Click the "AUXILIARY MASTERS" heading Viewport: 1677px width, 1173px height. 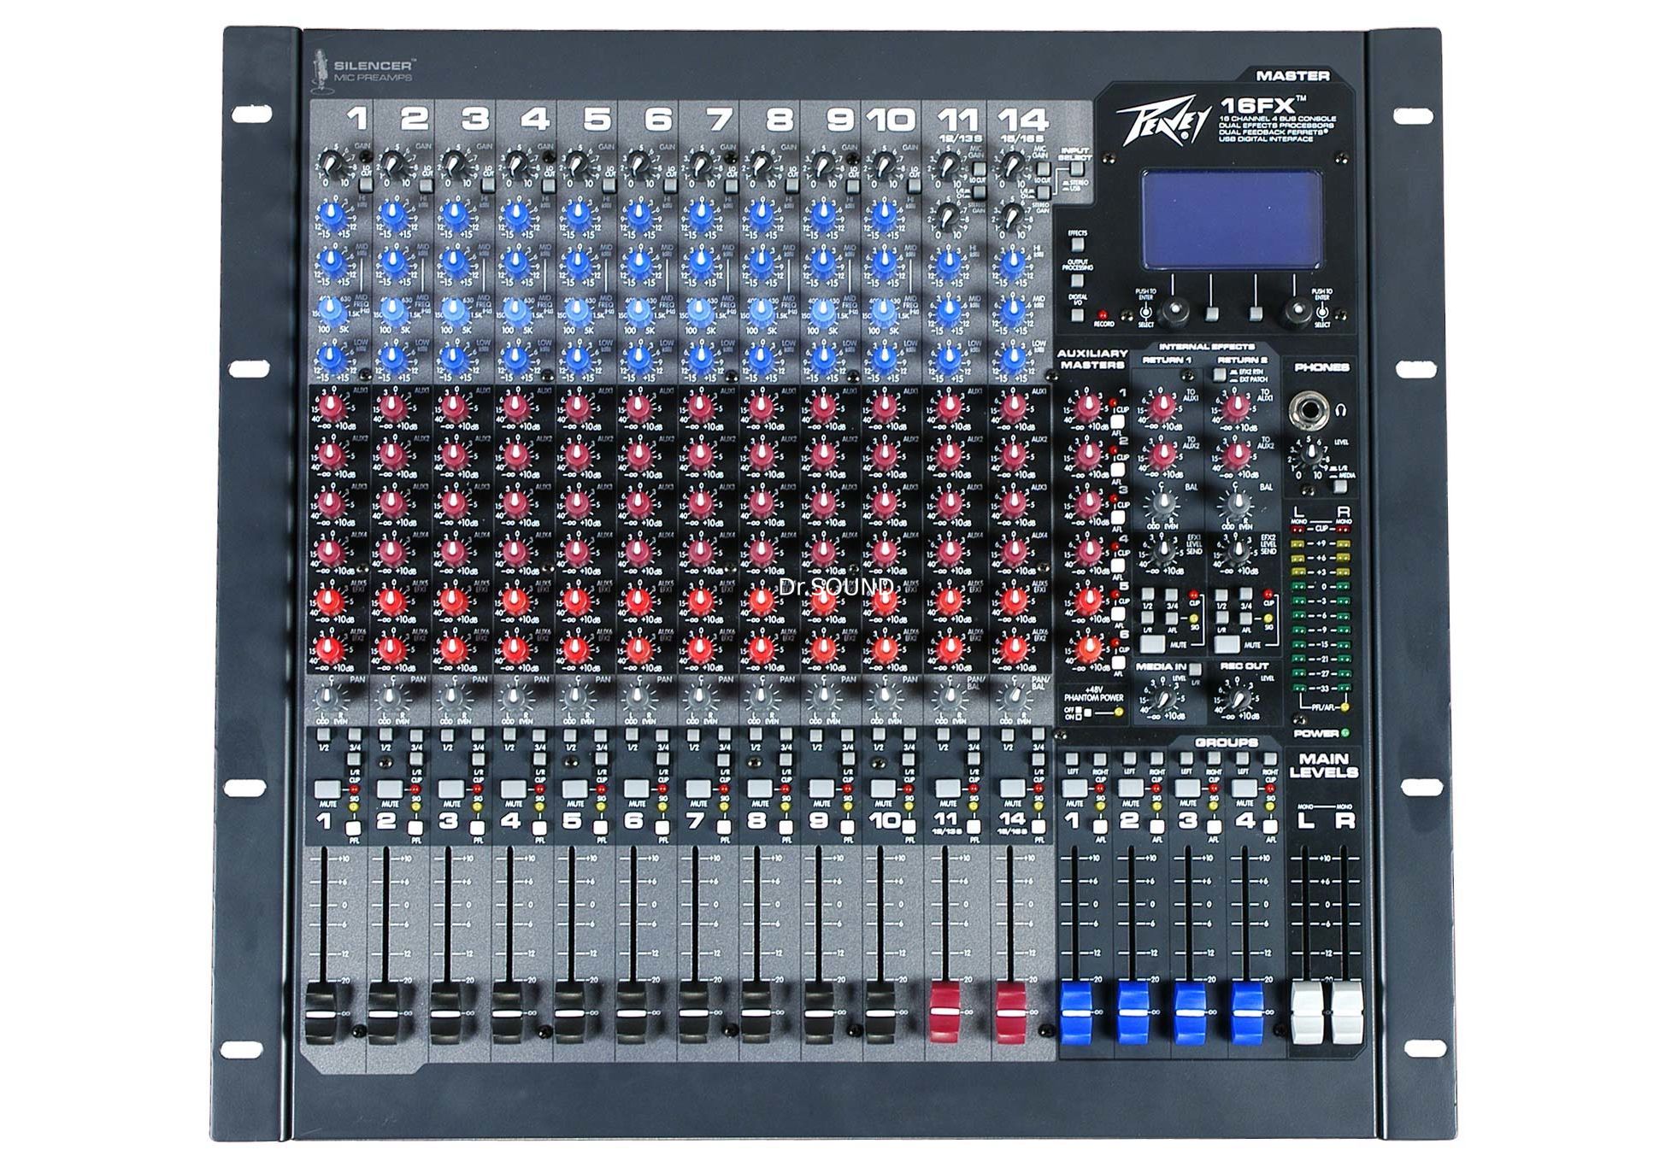coord(1092,359)
